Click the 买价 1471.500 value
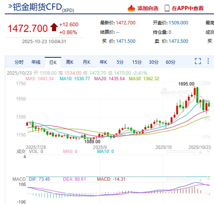The width and height of the screenshot is (214, 204). point(126,41)
